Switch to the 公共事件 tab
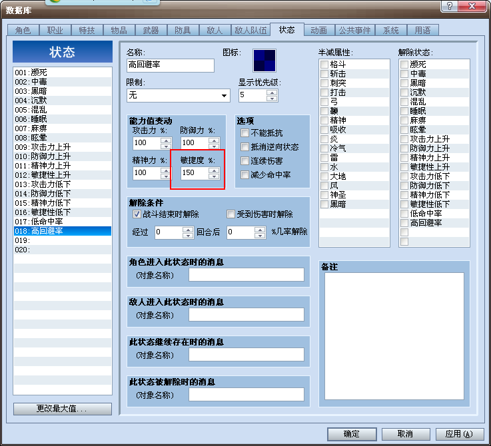 click(x=354, y=31)
